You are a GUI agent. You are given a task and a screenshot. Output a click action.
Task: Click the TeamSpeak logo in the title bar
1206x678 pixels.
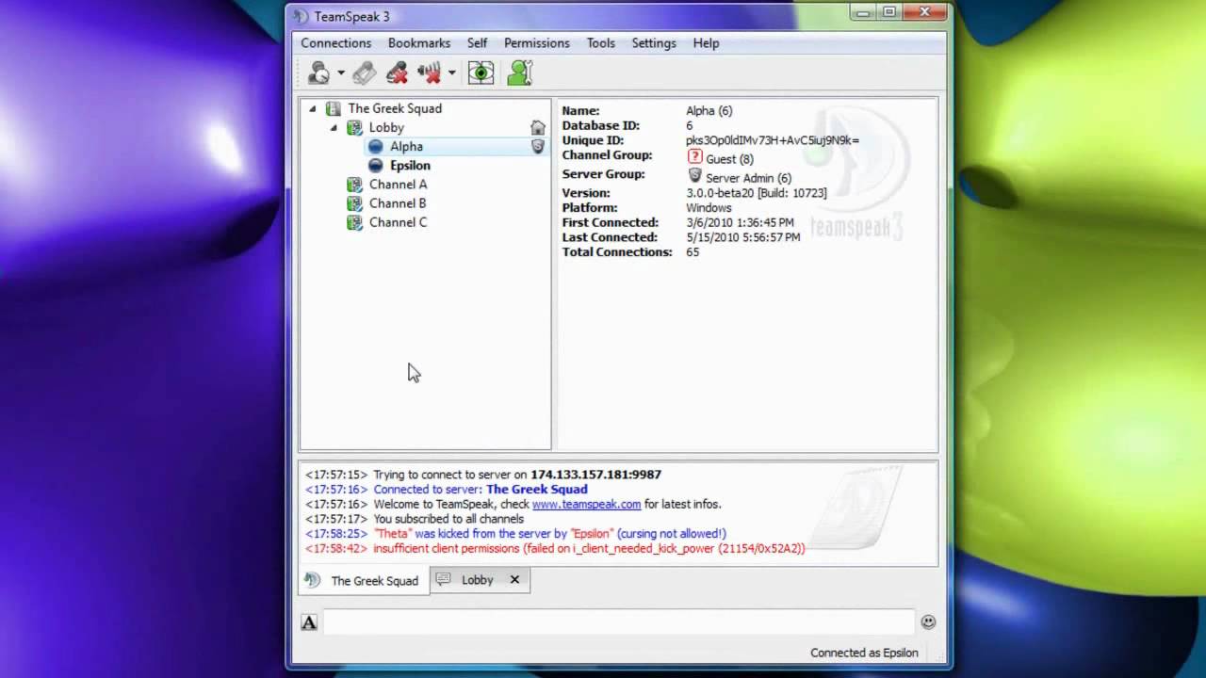pos(300,16)
